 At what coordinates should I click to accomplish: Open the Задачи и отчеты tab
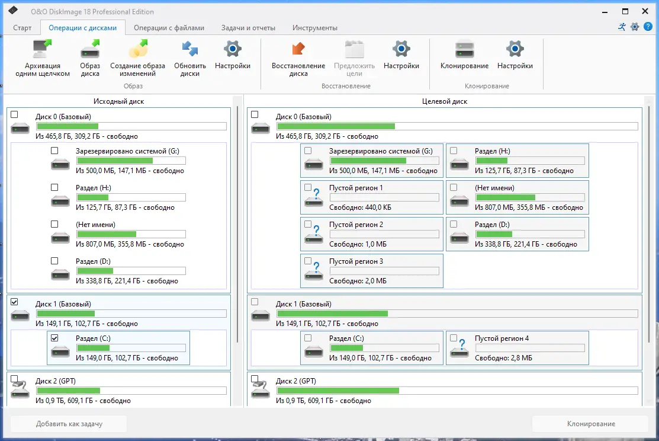(249, 28)
